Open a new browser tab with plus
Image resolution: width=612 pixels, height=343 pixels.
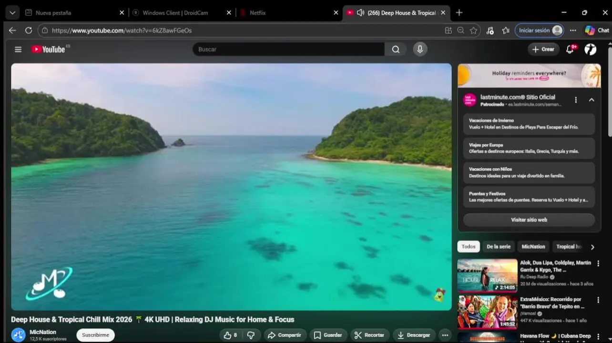click(459, 13)
